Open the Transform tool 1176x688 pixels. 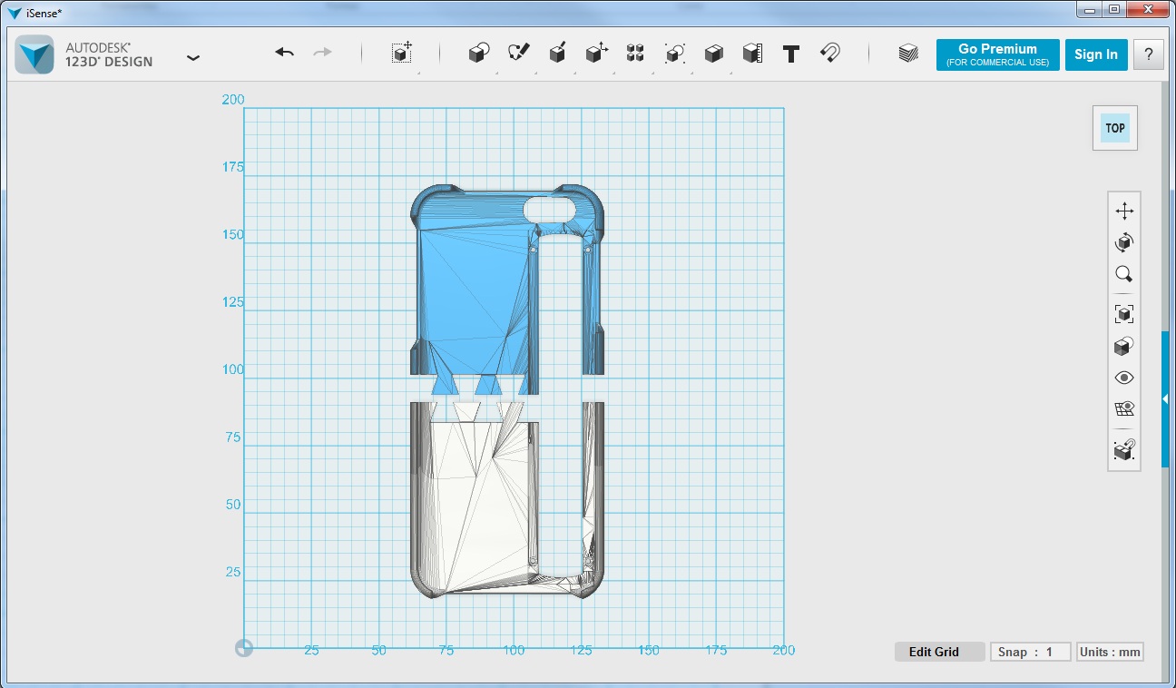(402, 53)
